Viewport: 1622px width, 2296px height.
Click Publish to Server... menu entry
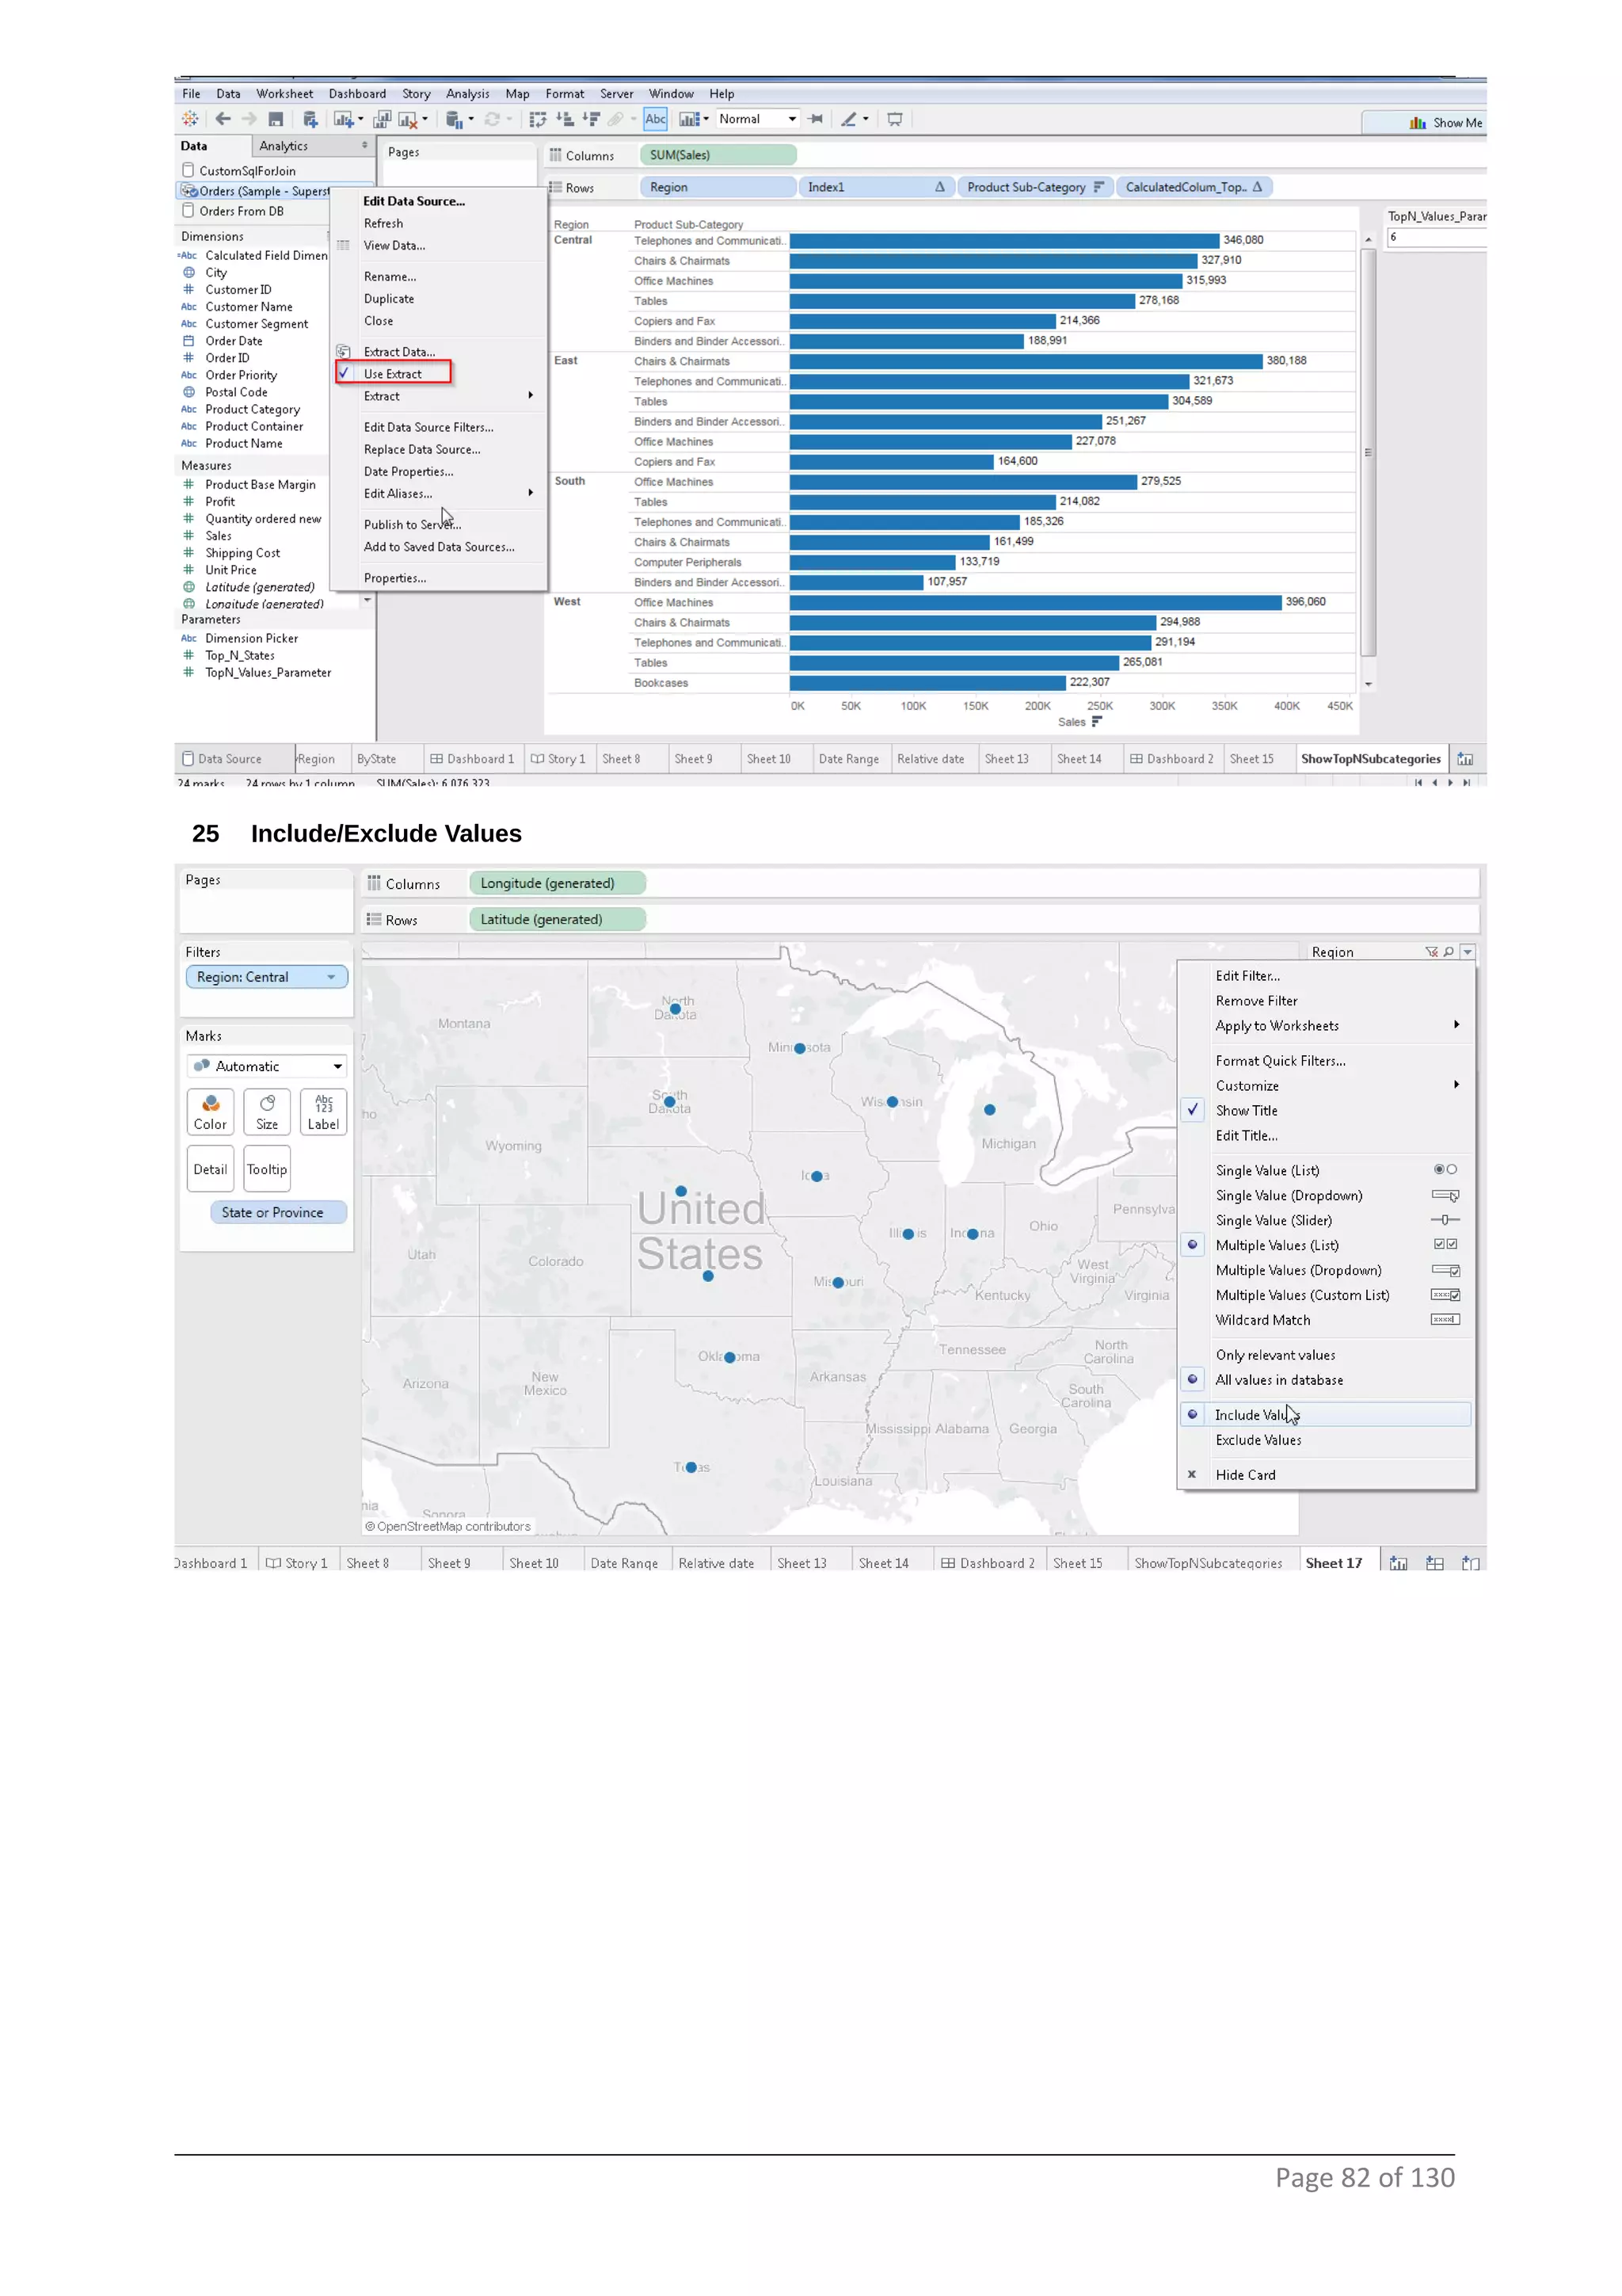click(x=412, y=525)
